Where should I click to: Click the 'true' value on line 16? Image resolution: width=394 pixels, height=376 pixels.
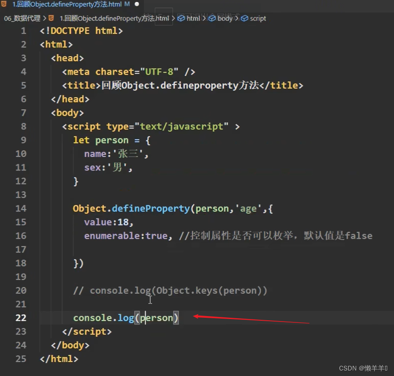[x=157, y=236]
